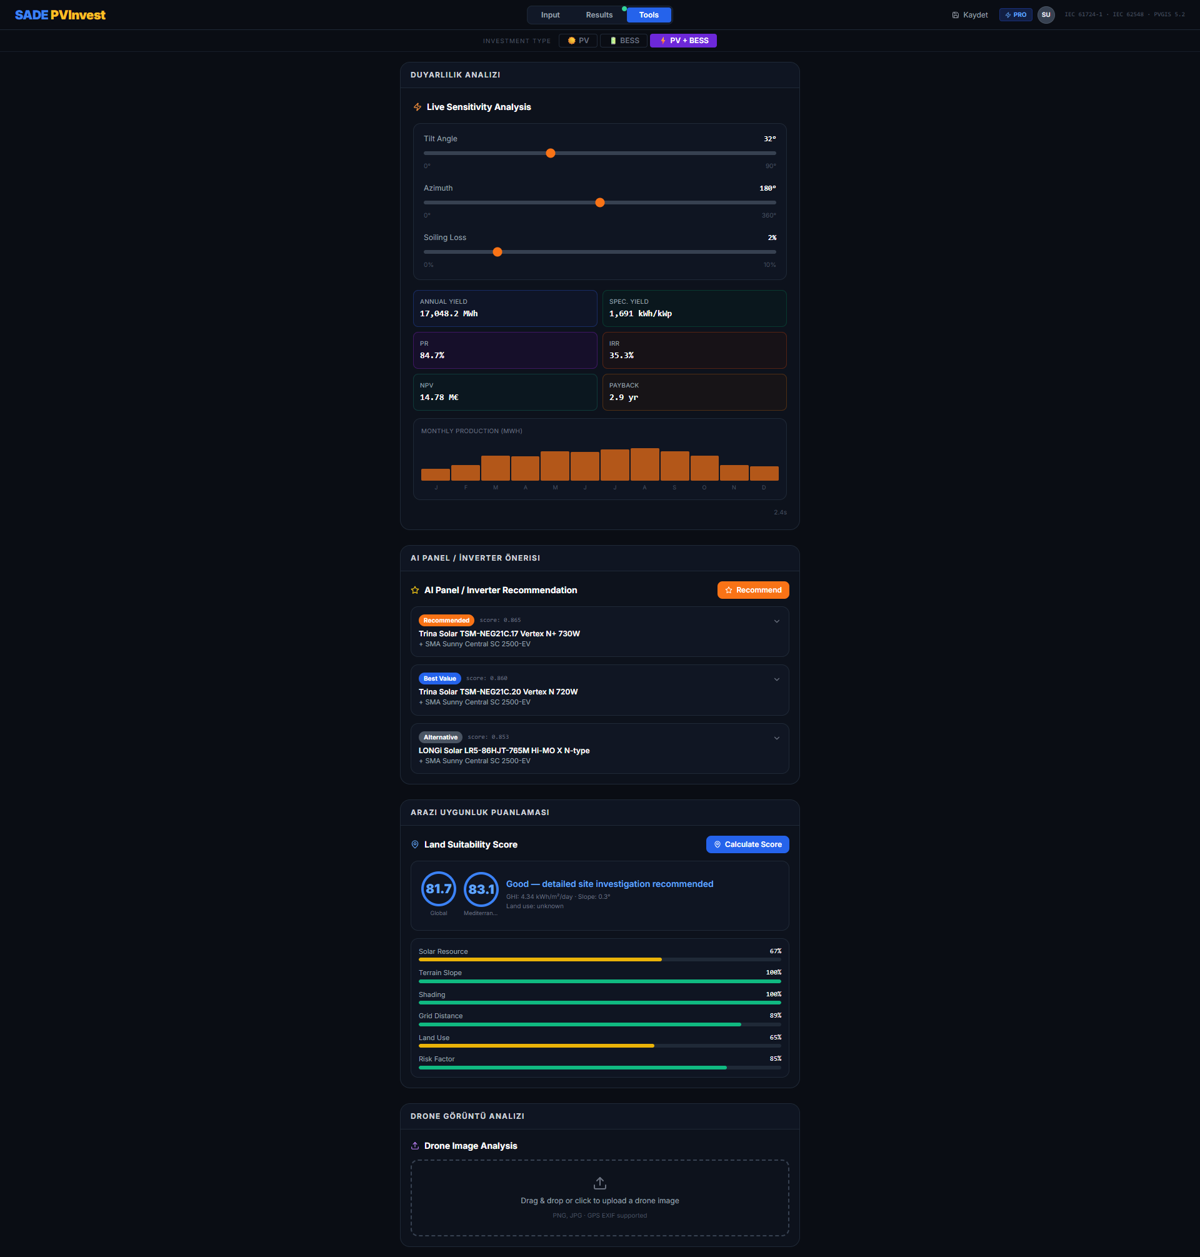
Task: Click the 81.7 Global score circle
Action: tap(439, 889)
